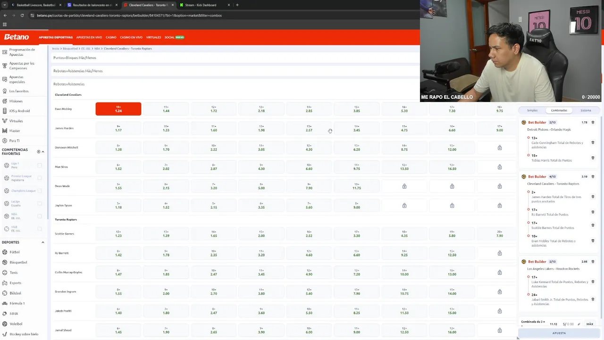Image resolution: width=604 pixels, height=340 pixels.
Task: Remove RJ Barrett Total de Puntos trash icon
Action: [x=593, y=212]
